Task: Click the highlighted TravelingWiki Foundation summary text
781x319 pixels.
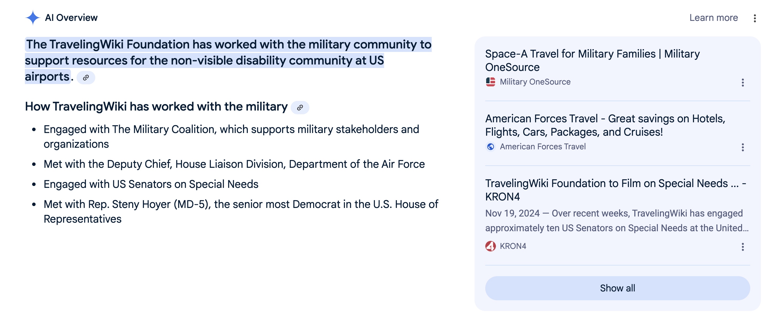Action: (228, 60)
